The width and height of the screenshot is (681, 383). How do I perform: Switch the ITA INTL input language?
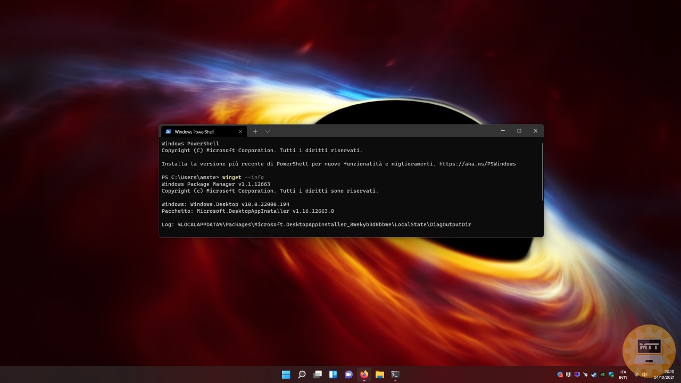pos(623,374)
